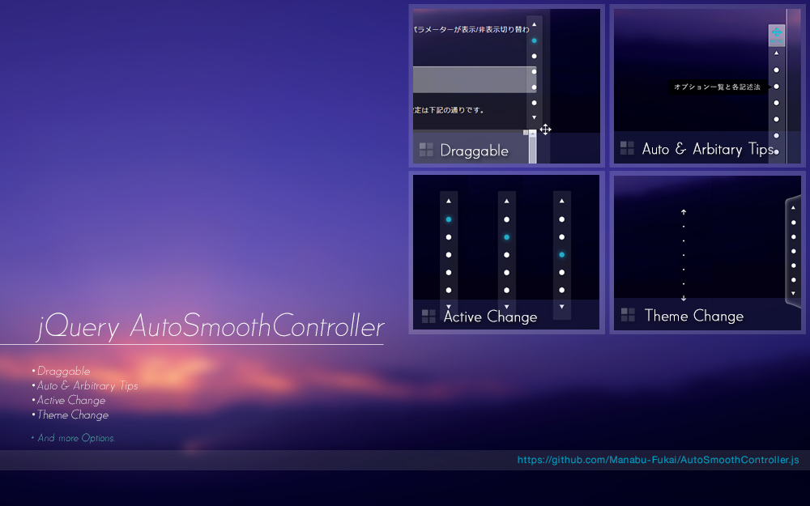Open the Active Change demo thumbnail
The image size is (810, 506).
click(507, 252)
